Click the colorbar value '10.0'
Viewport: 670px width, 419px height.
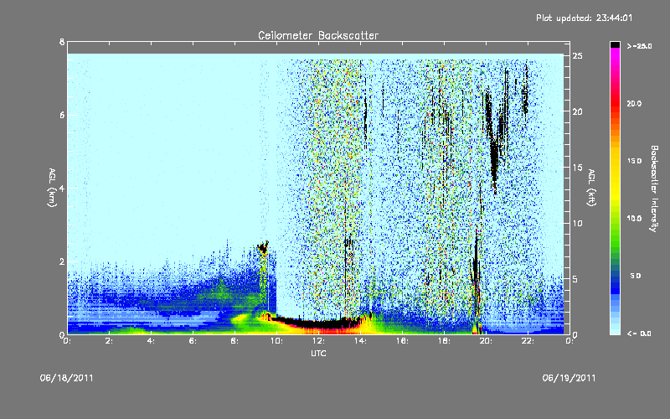(x=634, y=219)
